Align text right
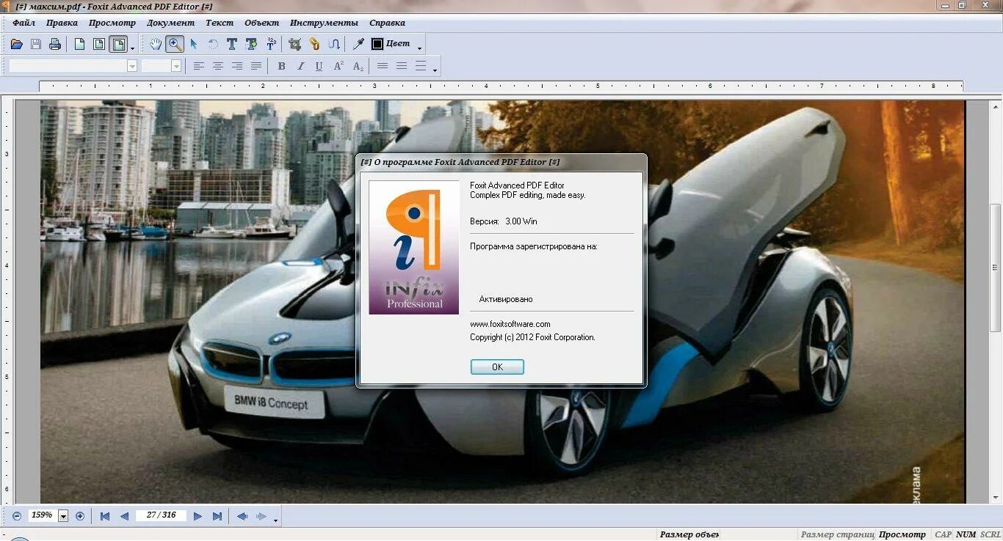The height and width of the screenshot is (541, 1003). pyautogui.click(x=236, y=66)
